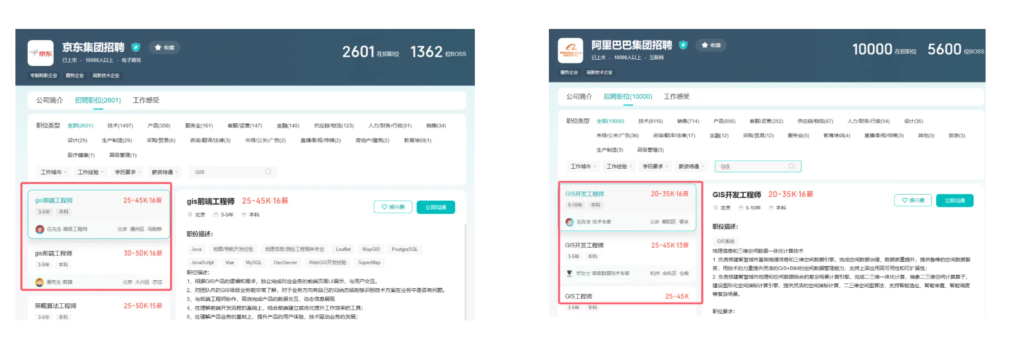The height and width of the screenshot is (342, 1017).
Task: Click 北京 location pin icon in gis前端工程师 detail
Action: pos(190,215)
